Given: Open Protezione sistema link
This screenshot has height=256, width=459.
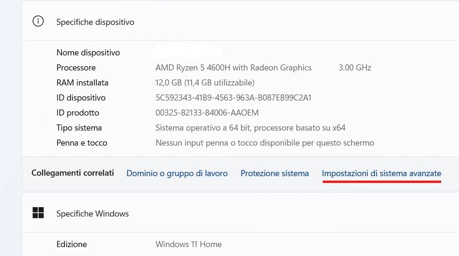Looking at the screenshot, I should tap(274, 173).
